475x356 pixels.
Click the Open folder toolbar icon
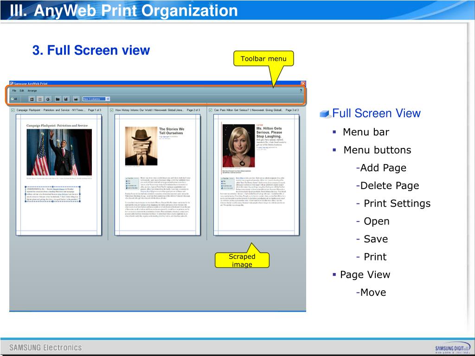click(x=58, y=99)
